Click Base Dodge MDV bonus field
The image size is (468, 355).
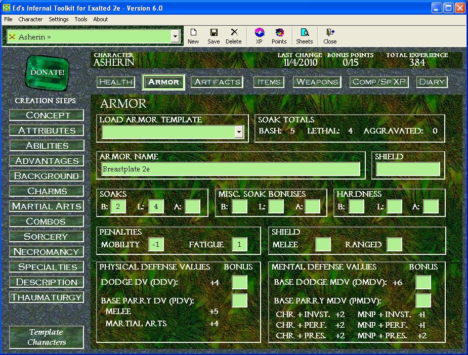pos(423,282)
